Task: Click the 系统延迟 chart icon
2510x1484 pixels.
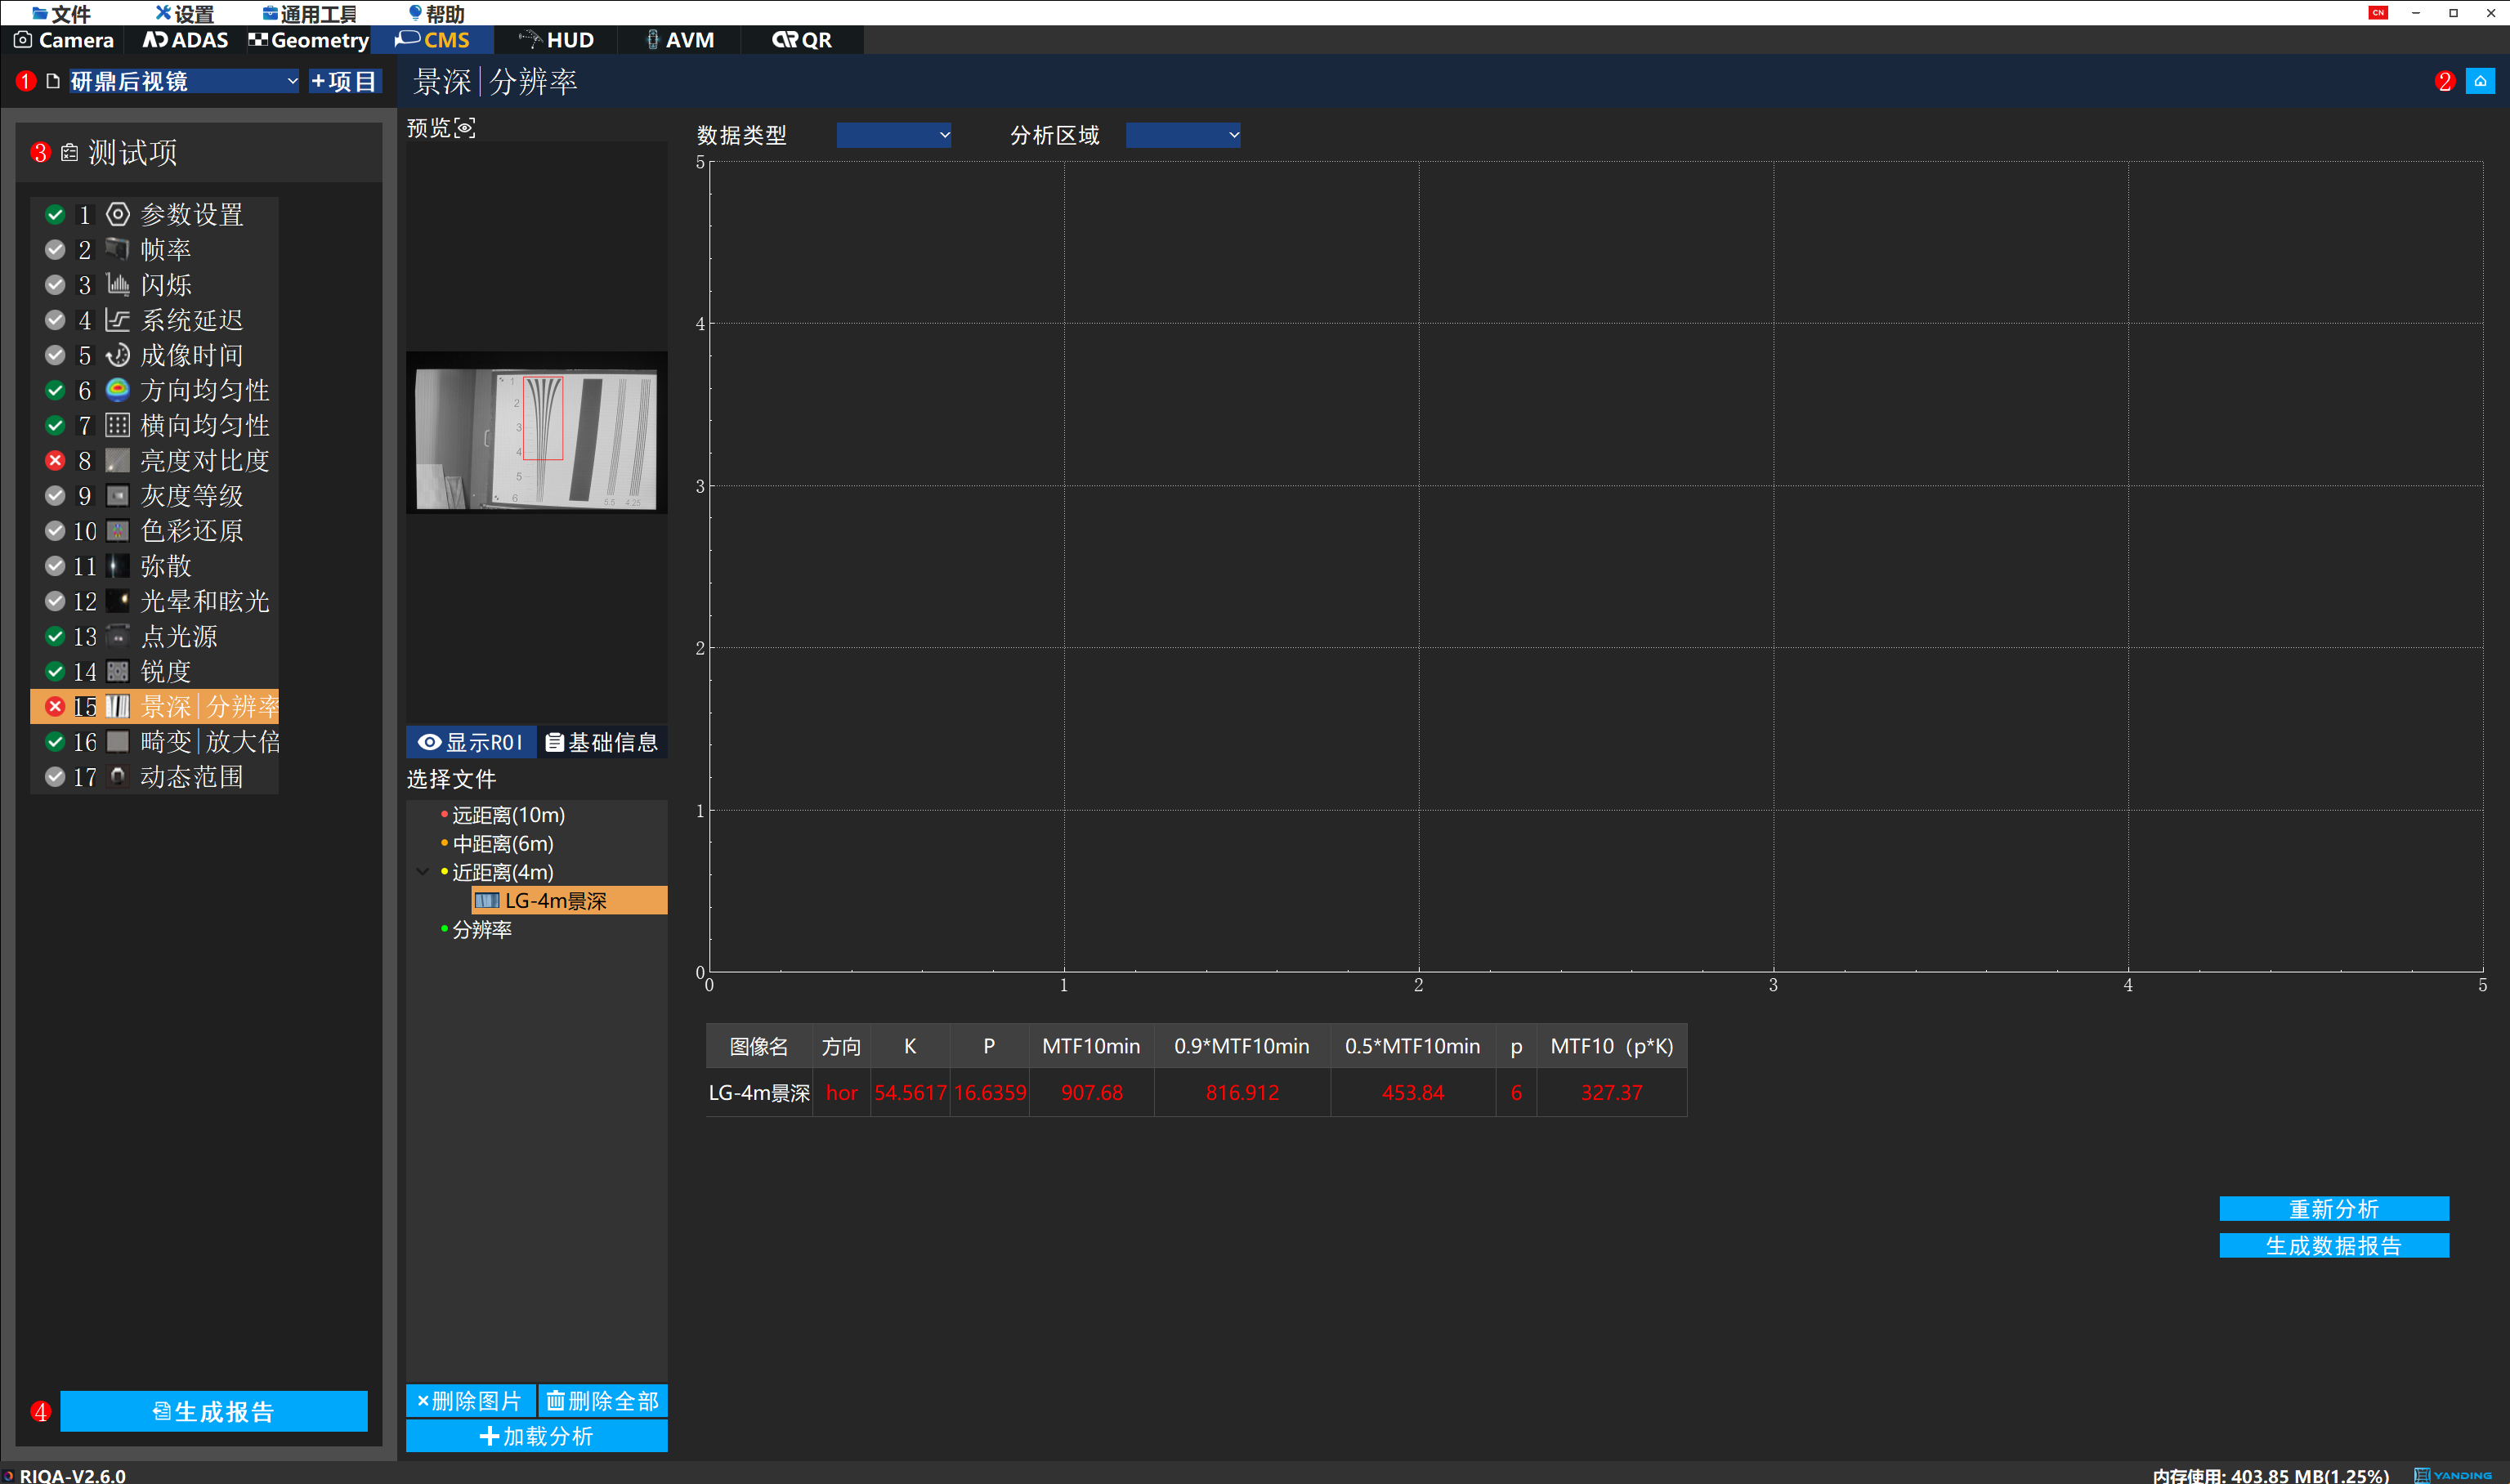Action: (x=118, y=320)
